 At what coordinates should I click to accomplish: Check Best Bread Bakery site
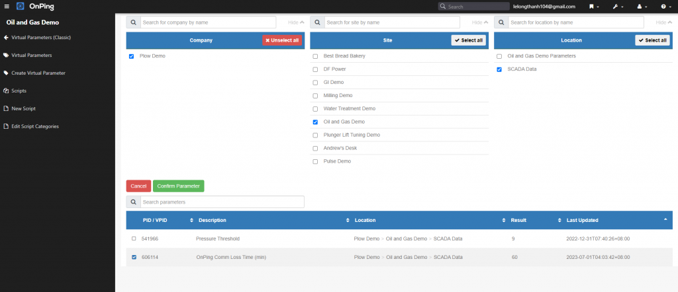315,56
